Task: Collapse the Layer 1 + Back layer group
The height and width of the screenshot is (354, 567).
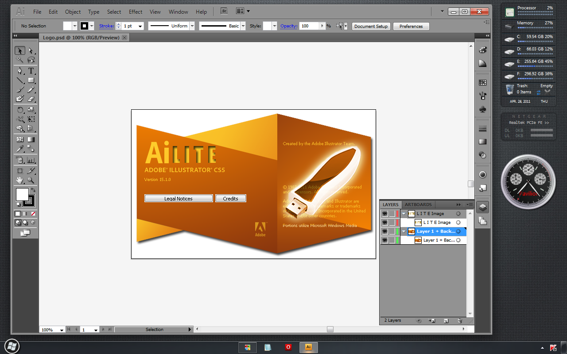Action: point(404,231)
